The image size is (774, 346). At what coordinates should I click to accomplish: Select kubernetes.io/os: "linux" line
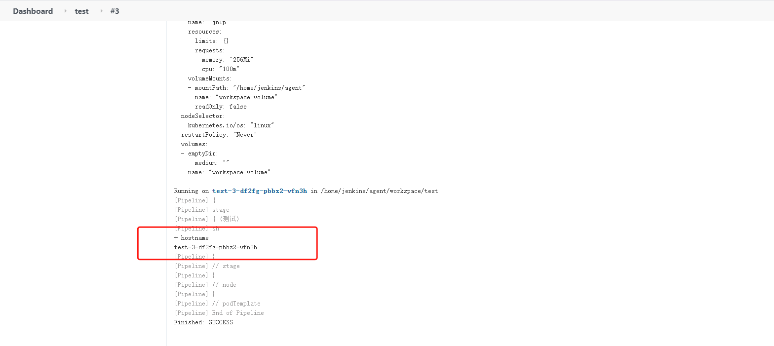[231, 125]
